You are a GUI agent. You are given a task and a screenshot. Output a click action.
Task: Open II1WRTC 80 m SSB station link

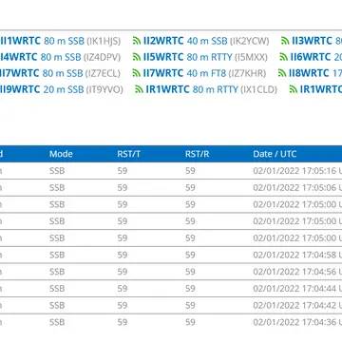click(42, 41)
